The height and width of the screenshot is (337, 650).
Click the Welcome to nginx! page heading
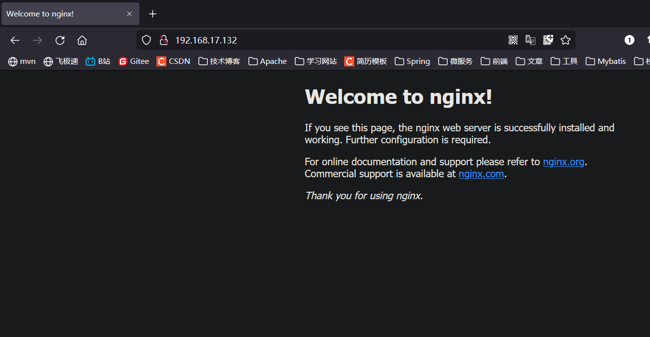(399, 97)
